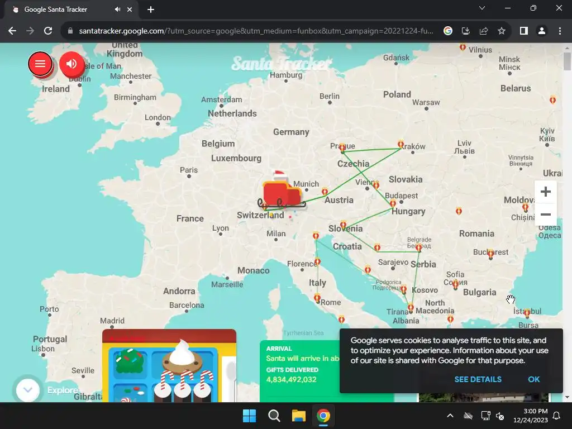Screen dimensions: 572x429
Task: Accept cookies with the OK button
Action: click(533, 379)
